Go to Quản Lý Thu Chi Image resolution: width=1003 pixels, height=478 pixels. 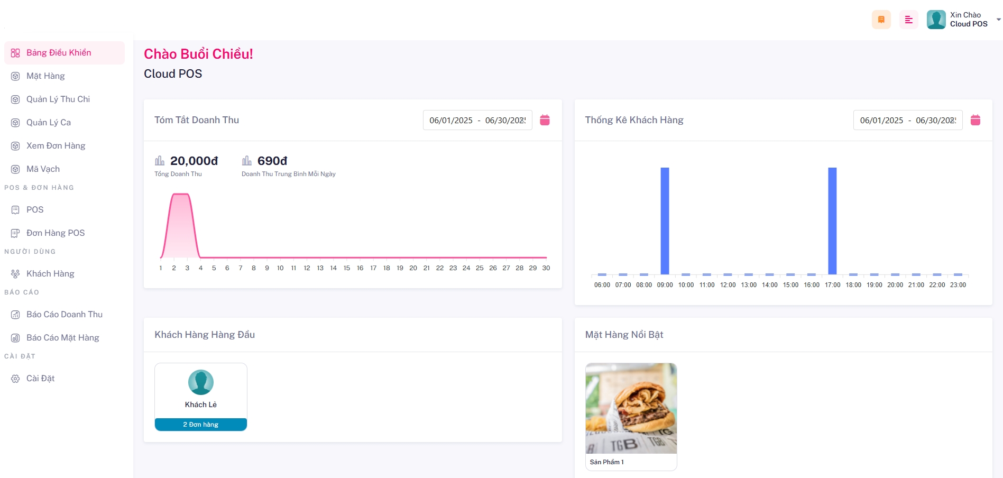coord(58,99)
